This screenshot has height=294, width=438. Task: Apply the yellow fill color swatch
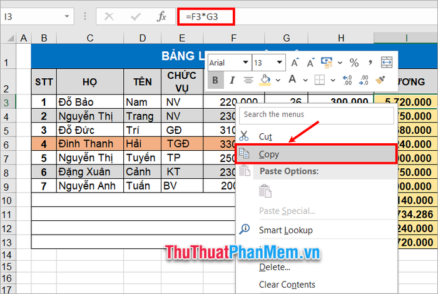click(x=264, y=80)
